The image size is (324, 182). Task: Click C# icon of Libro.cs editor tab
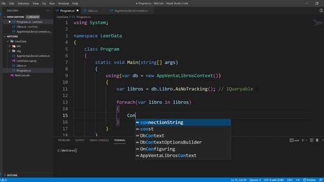coord(85,11)
